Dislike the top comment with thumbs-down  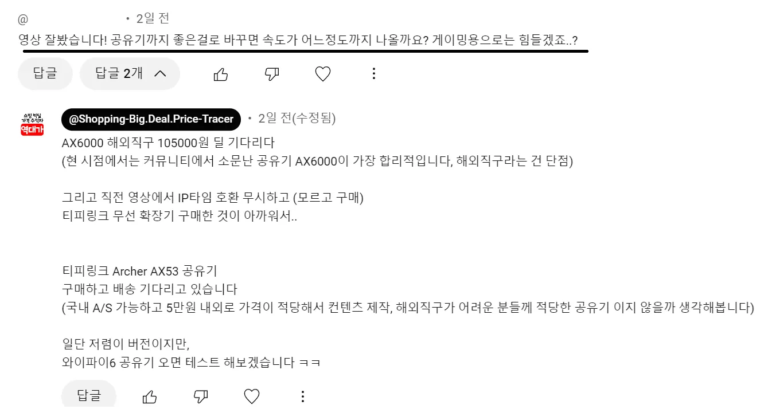pyautogui.click(x=272, y=74)
